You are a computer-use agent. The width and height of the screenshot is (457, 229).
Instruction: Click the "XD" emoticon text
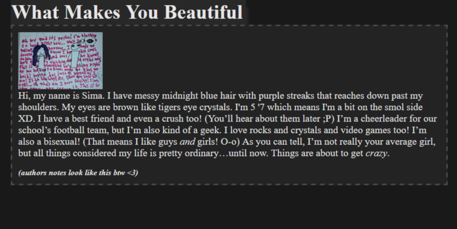coord(25,118)
